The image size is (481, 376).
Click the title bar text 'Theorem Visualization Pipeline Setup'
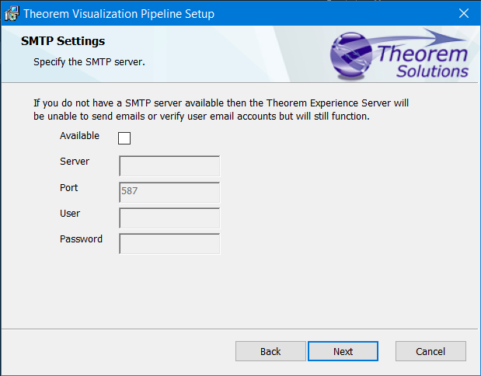[119, 13]
